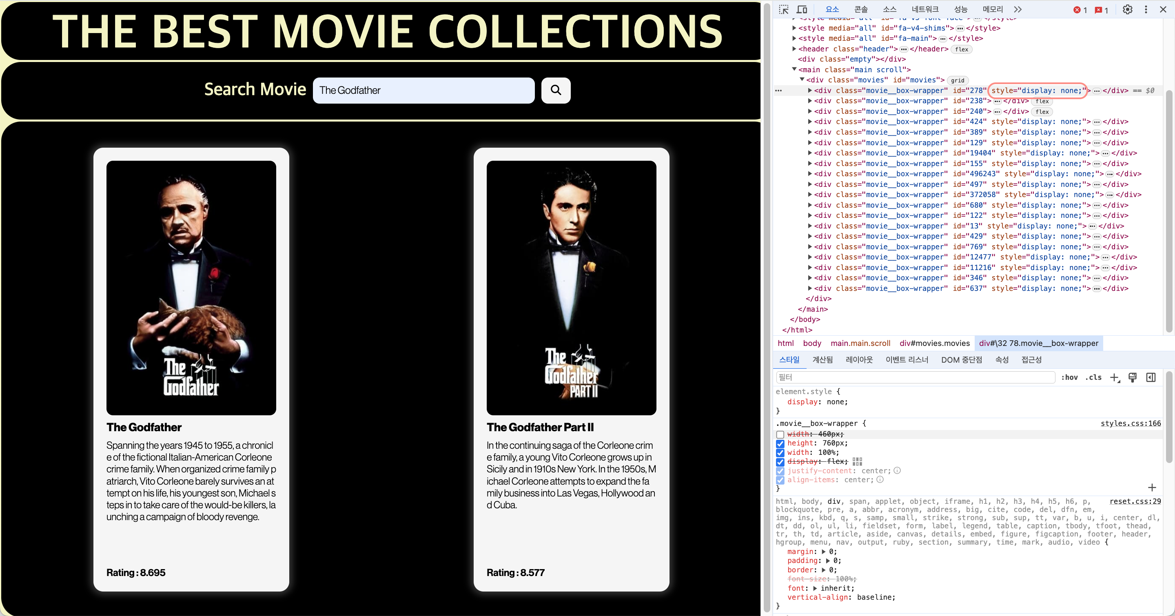Open the 계산됨 styles tab

(x=822, y=360)
